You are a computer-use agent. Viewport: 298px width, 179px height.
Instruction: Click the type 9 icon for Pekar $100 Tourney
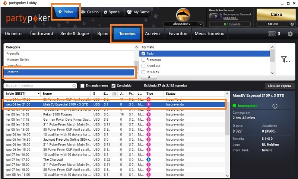click(149, 114)
